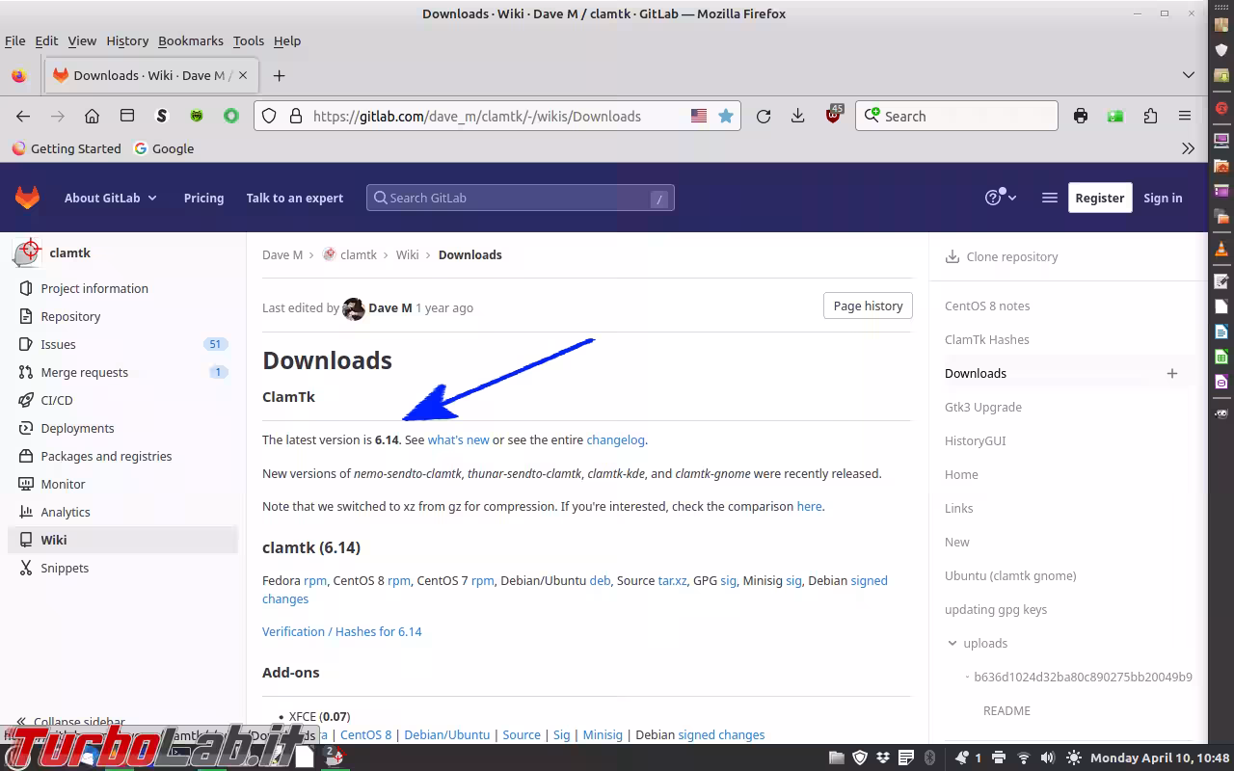Image resolution: width=1234 pixels, height=771 pixels.
Task: Open Firefox hamburger application menu
Action: coord(1185,116)
